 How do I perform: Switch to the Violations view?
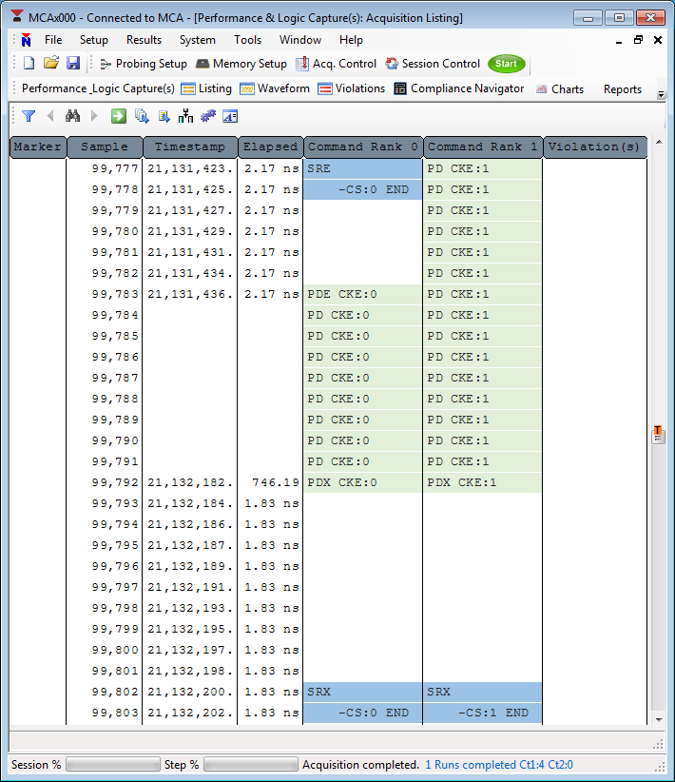coord(351,88)
